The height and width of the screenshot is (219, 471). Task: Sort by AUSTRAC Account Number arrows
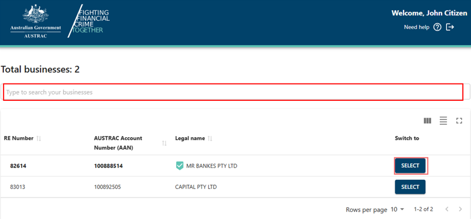tap(165, 144)
